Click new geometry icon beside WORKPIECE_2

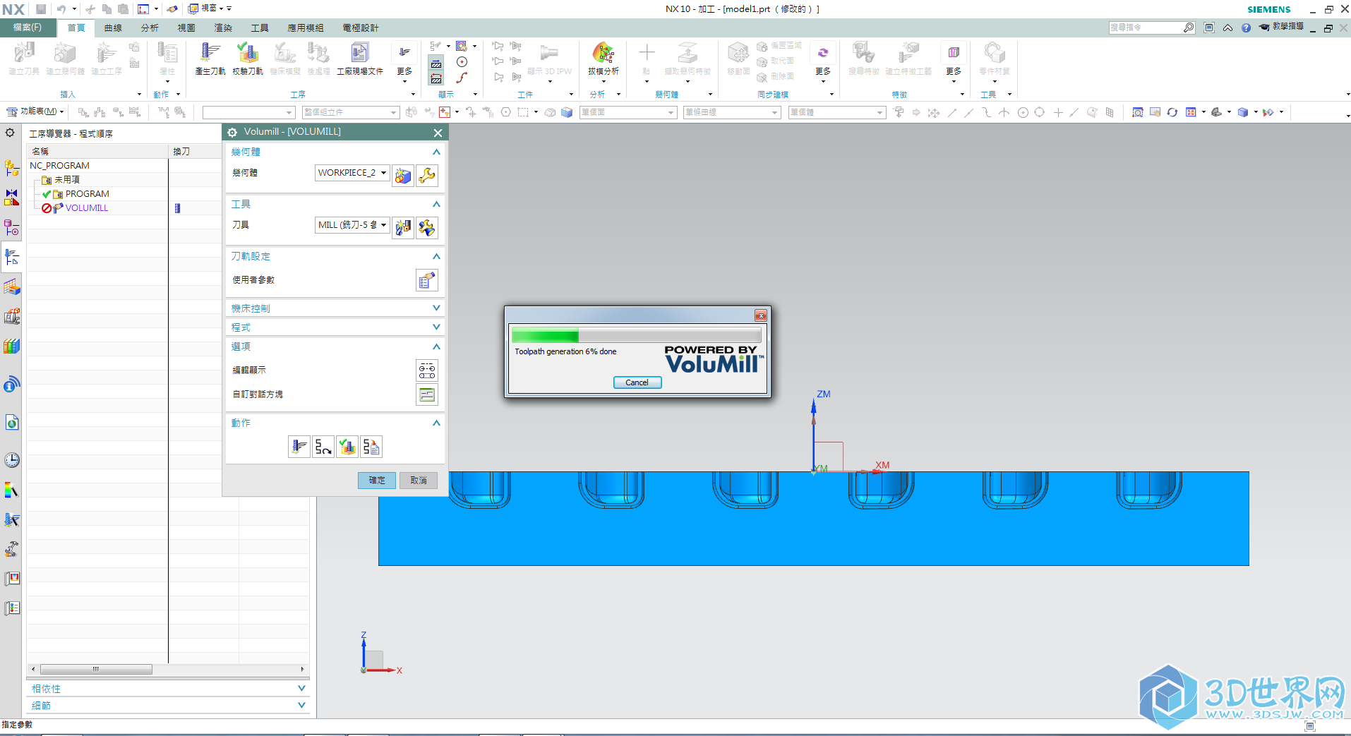403,176
